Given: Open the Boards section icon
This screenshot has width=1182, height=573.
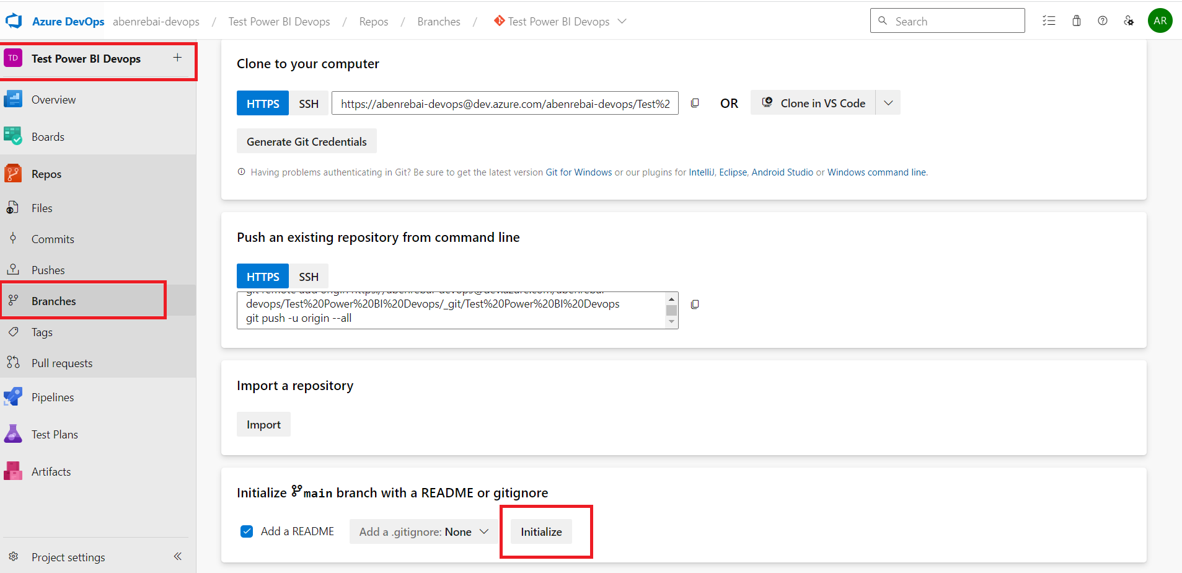Looking at the screenshot, I should click(13, 136).
